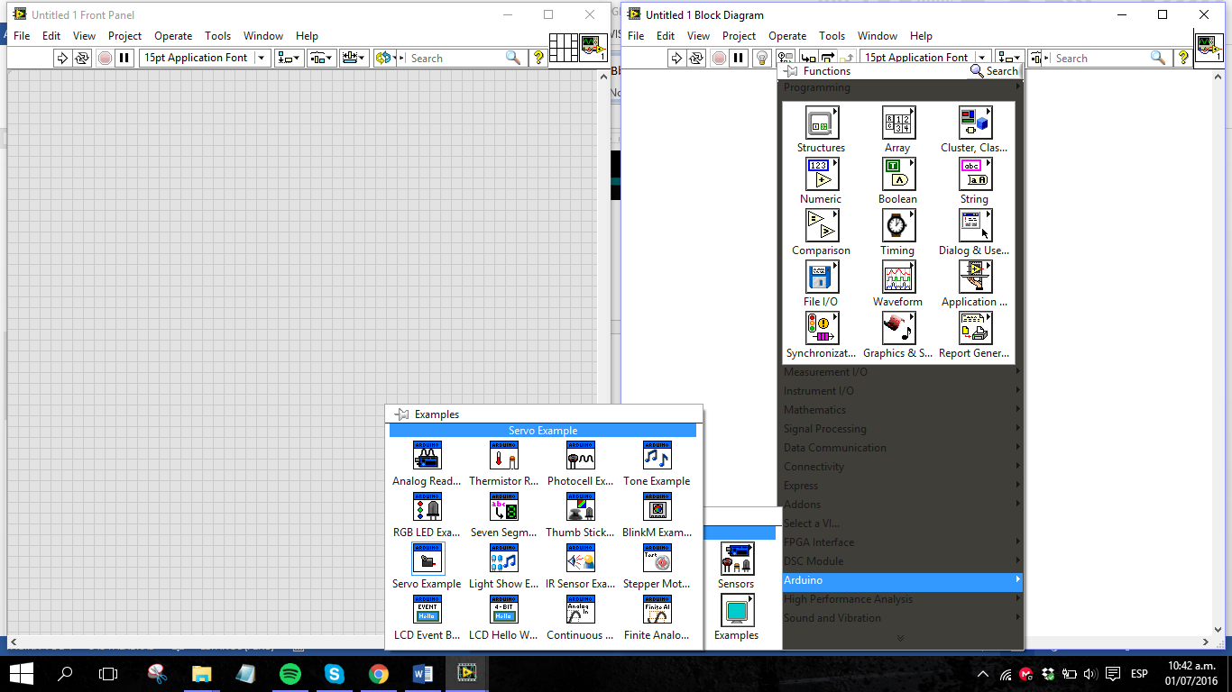This screenshot has height=692, width=1232.
Task: Open the Servo Example VI icon
Action: pyautogui.click(x=428, y=560)
